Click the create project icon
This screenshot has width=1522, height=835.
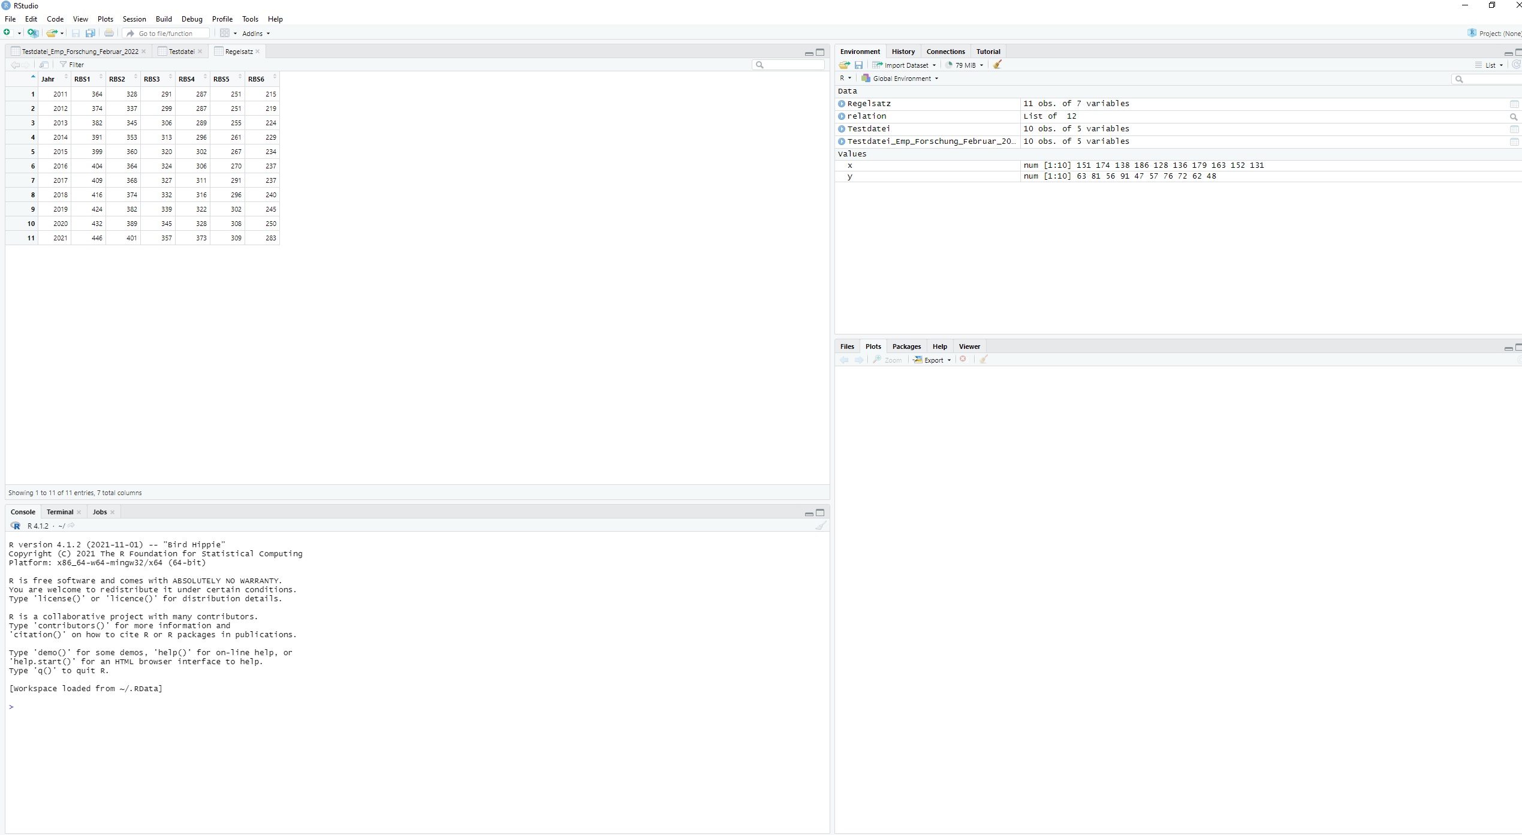tap(33, 33)
